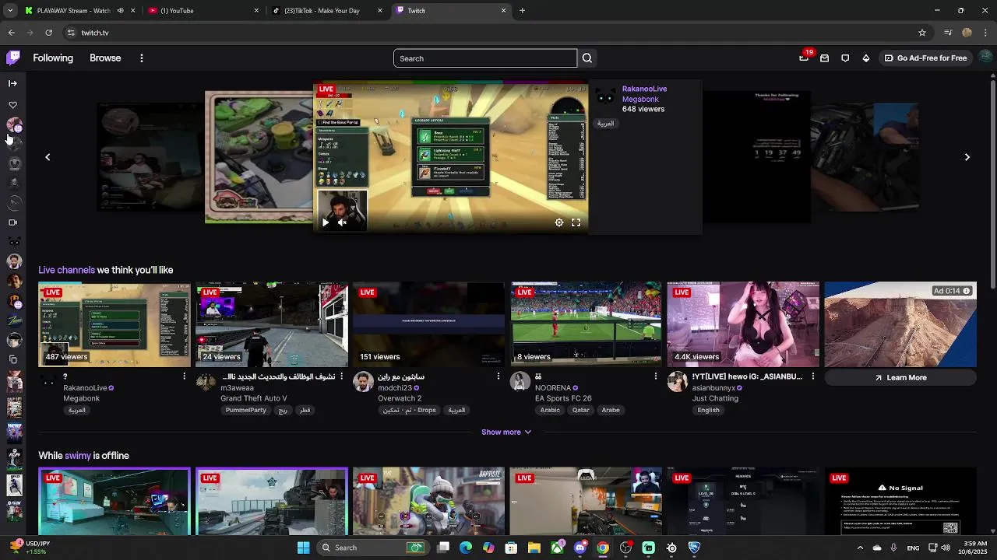Open the EA Sports FC 26 stream thumbnail

click(586, 324)
